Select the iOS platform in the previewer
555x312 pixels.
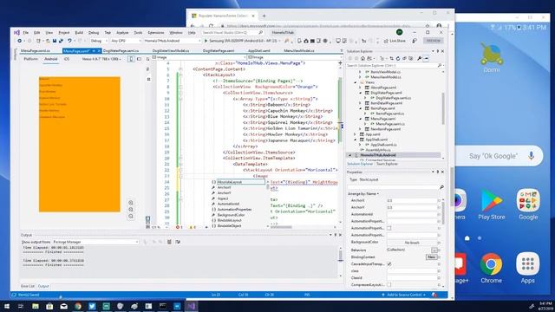(x=67, y=59)
